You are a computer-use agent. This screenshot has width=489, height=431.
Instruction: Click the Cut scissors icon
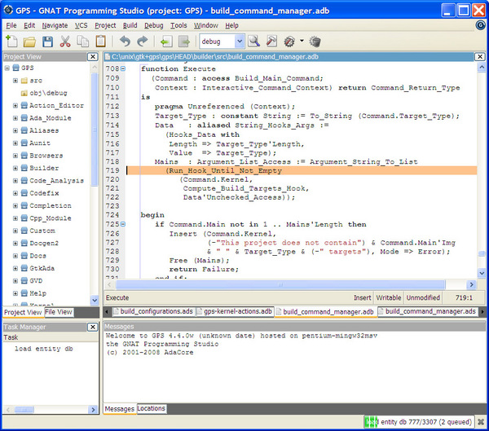point(65,41)
